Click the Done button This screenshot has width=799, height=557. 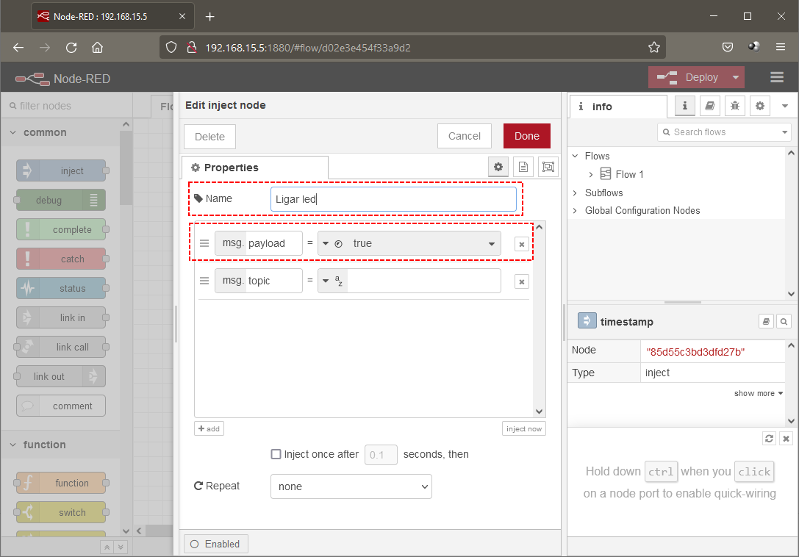527,136
